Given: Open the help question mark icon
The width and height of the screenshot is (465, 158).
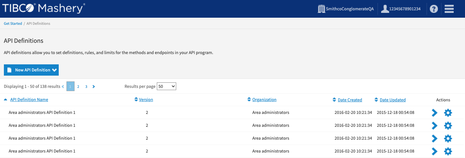Looking at the screenshot, I should 434,9.
